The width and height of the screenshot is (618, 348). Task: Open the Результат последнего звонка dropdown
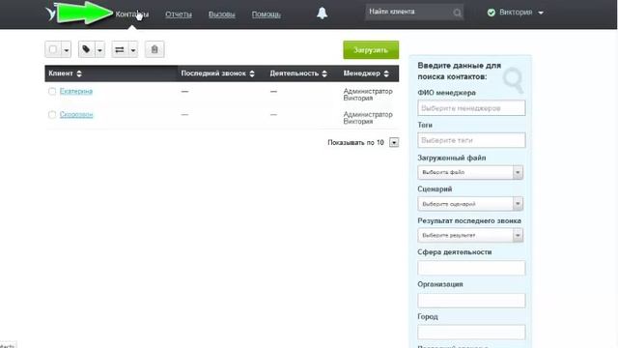[x=470, y=235]
